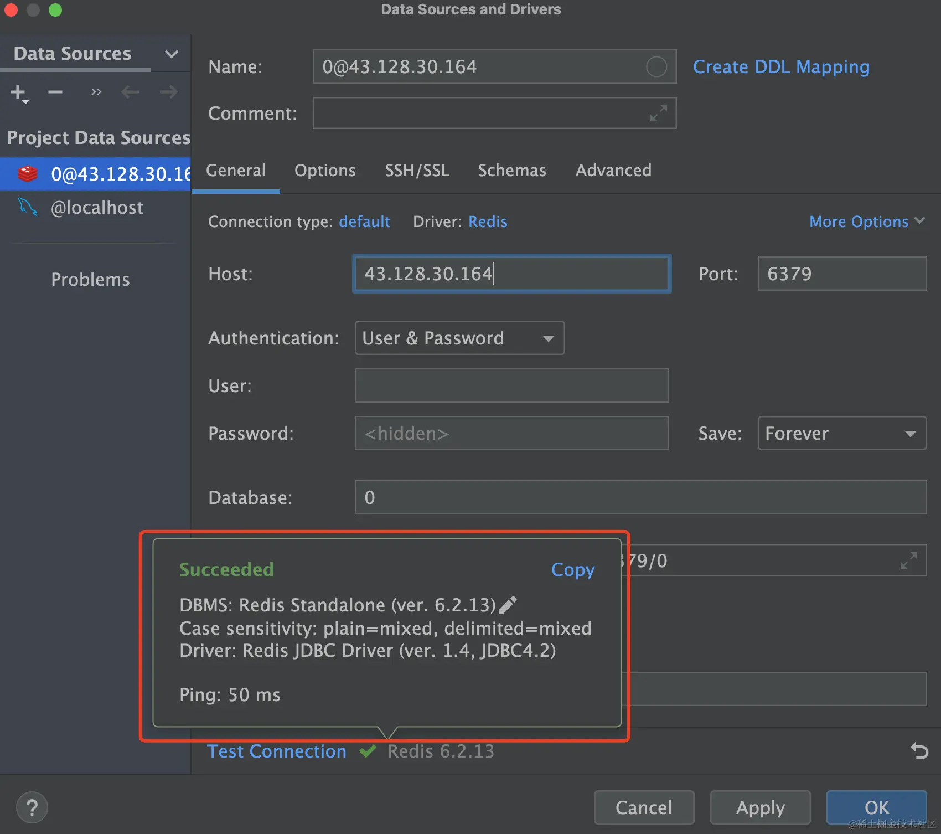941x834 pixels.
Task: Focus the User input field
Action: click(x=511, y=385)
